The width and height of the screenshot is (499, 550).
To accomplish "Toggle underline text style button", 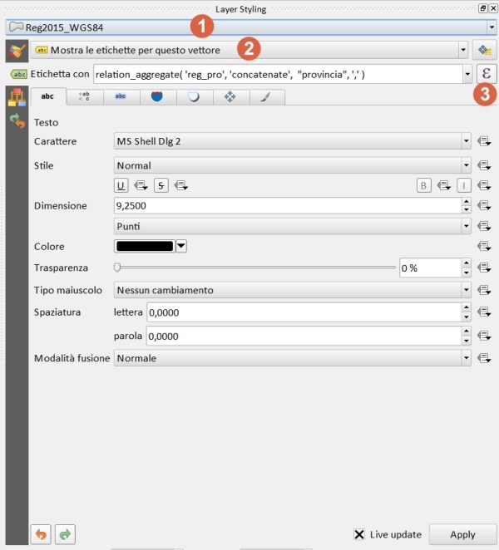I will coord(121,185).
